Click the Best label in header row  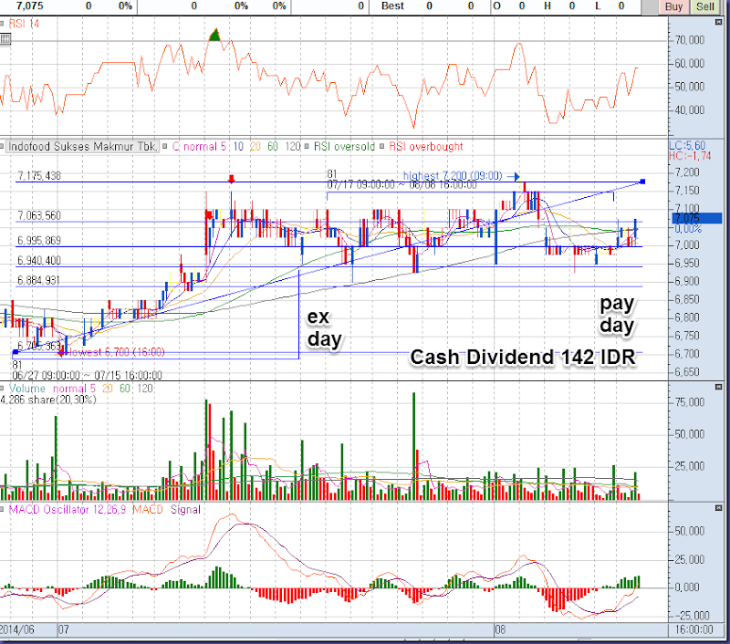click(392, 6)
